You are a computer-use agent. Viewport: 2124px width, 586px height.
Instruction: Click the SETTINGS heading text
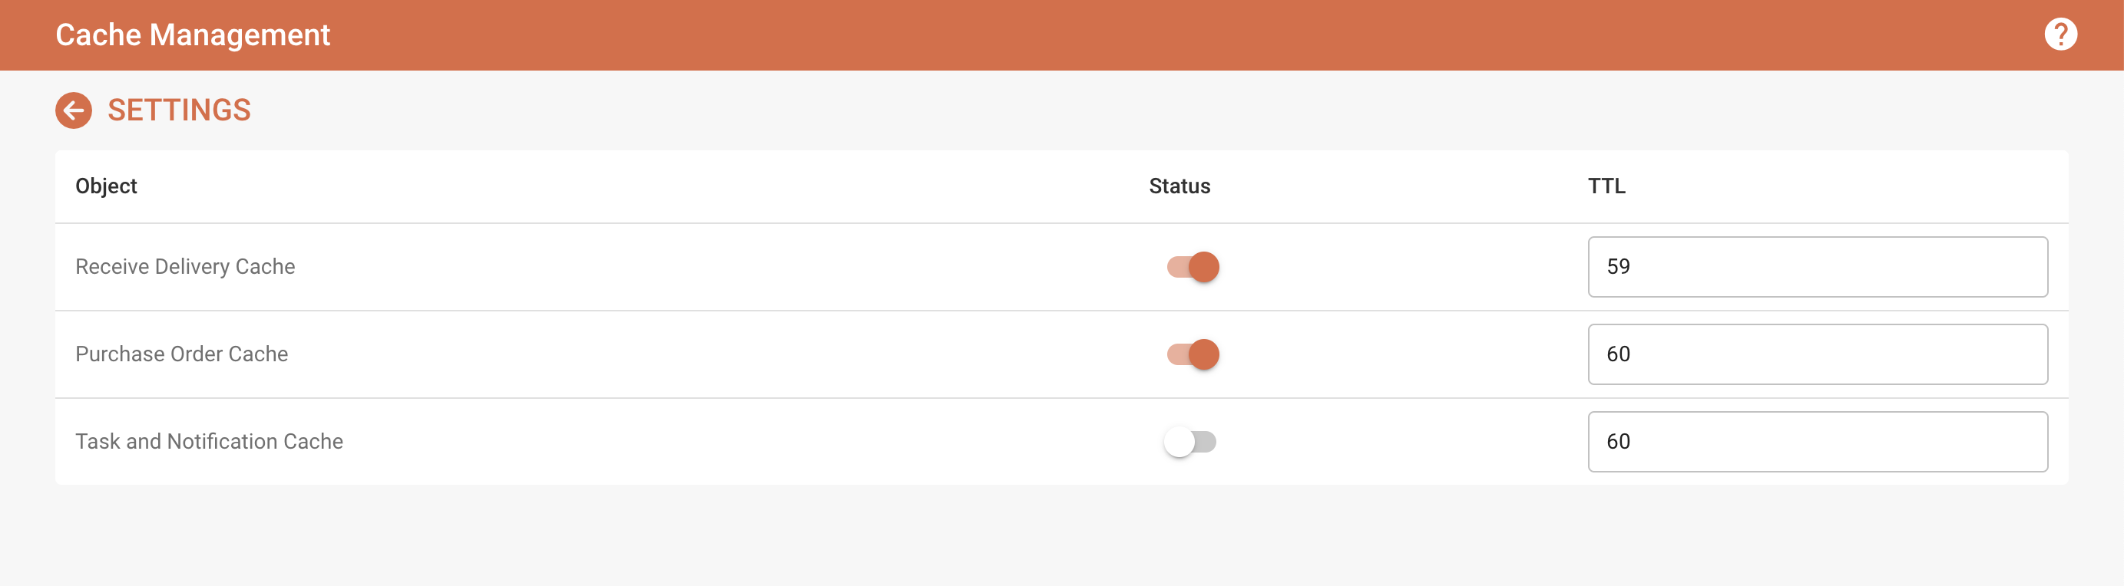pos(179,110)
